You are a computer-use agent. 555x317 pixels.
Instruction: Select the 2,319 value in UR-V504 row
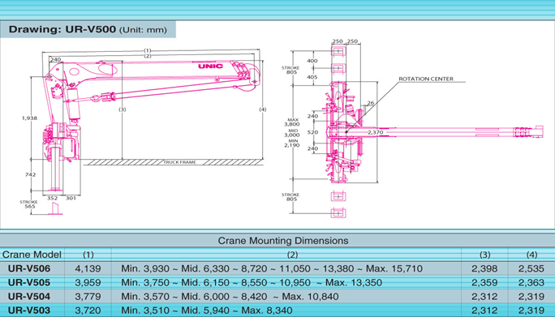tap(531, 297)
